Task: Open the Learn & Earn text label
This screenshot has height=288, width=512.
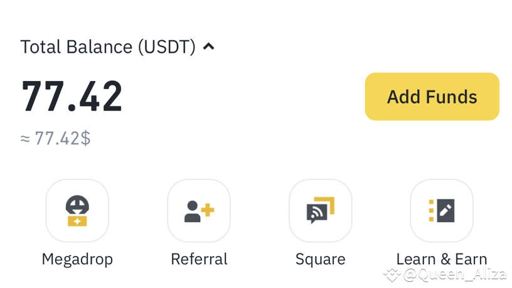Action: coord(442,259)
